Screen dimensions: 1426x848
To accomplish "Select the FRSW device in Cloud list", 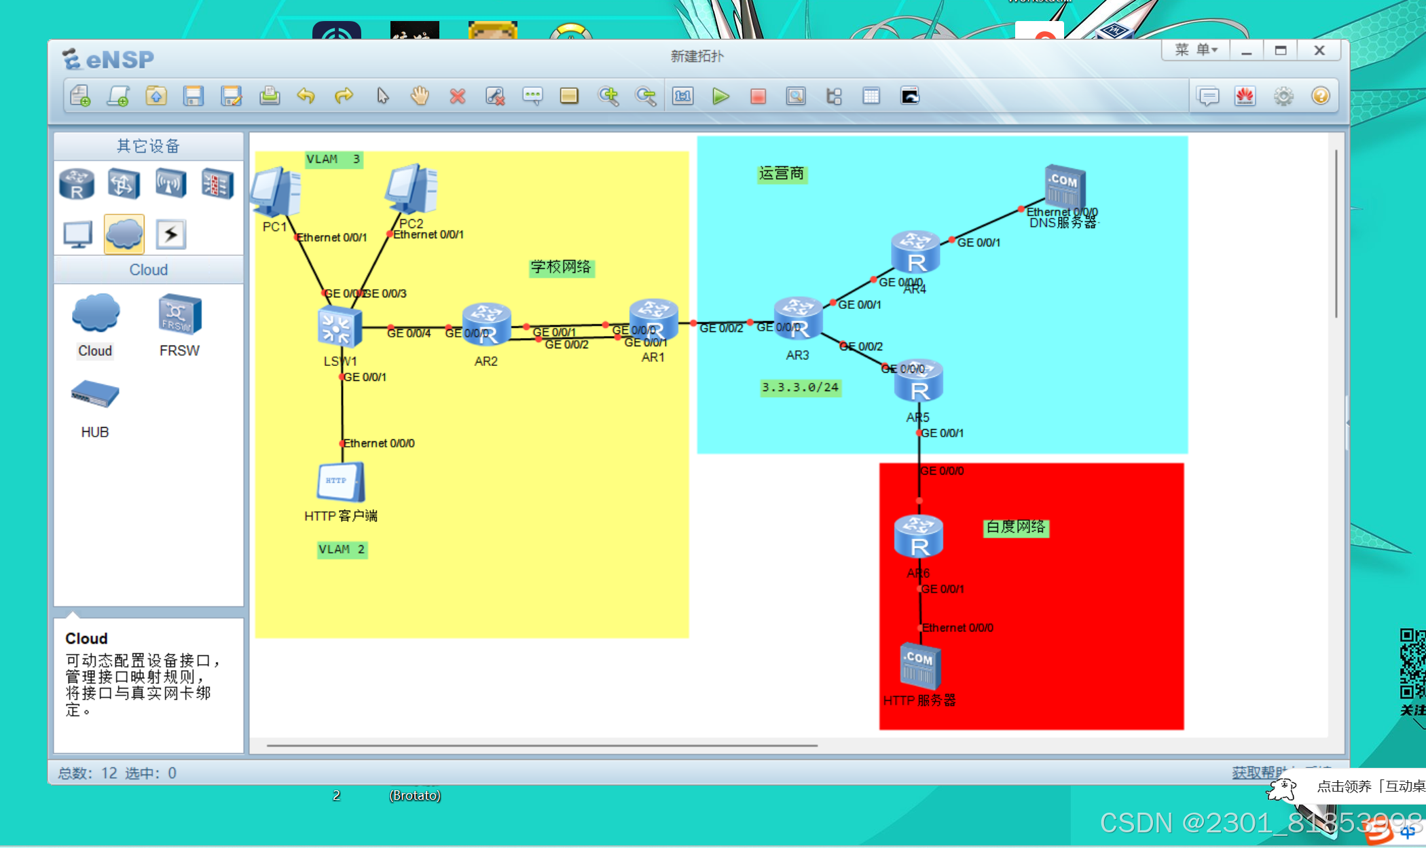I will click(x=179, y=316).
